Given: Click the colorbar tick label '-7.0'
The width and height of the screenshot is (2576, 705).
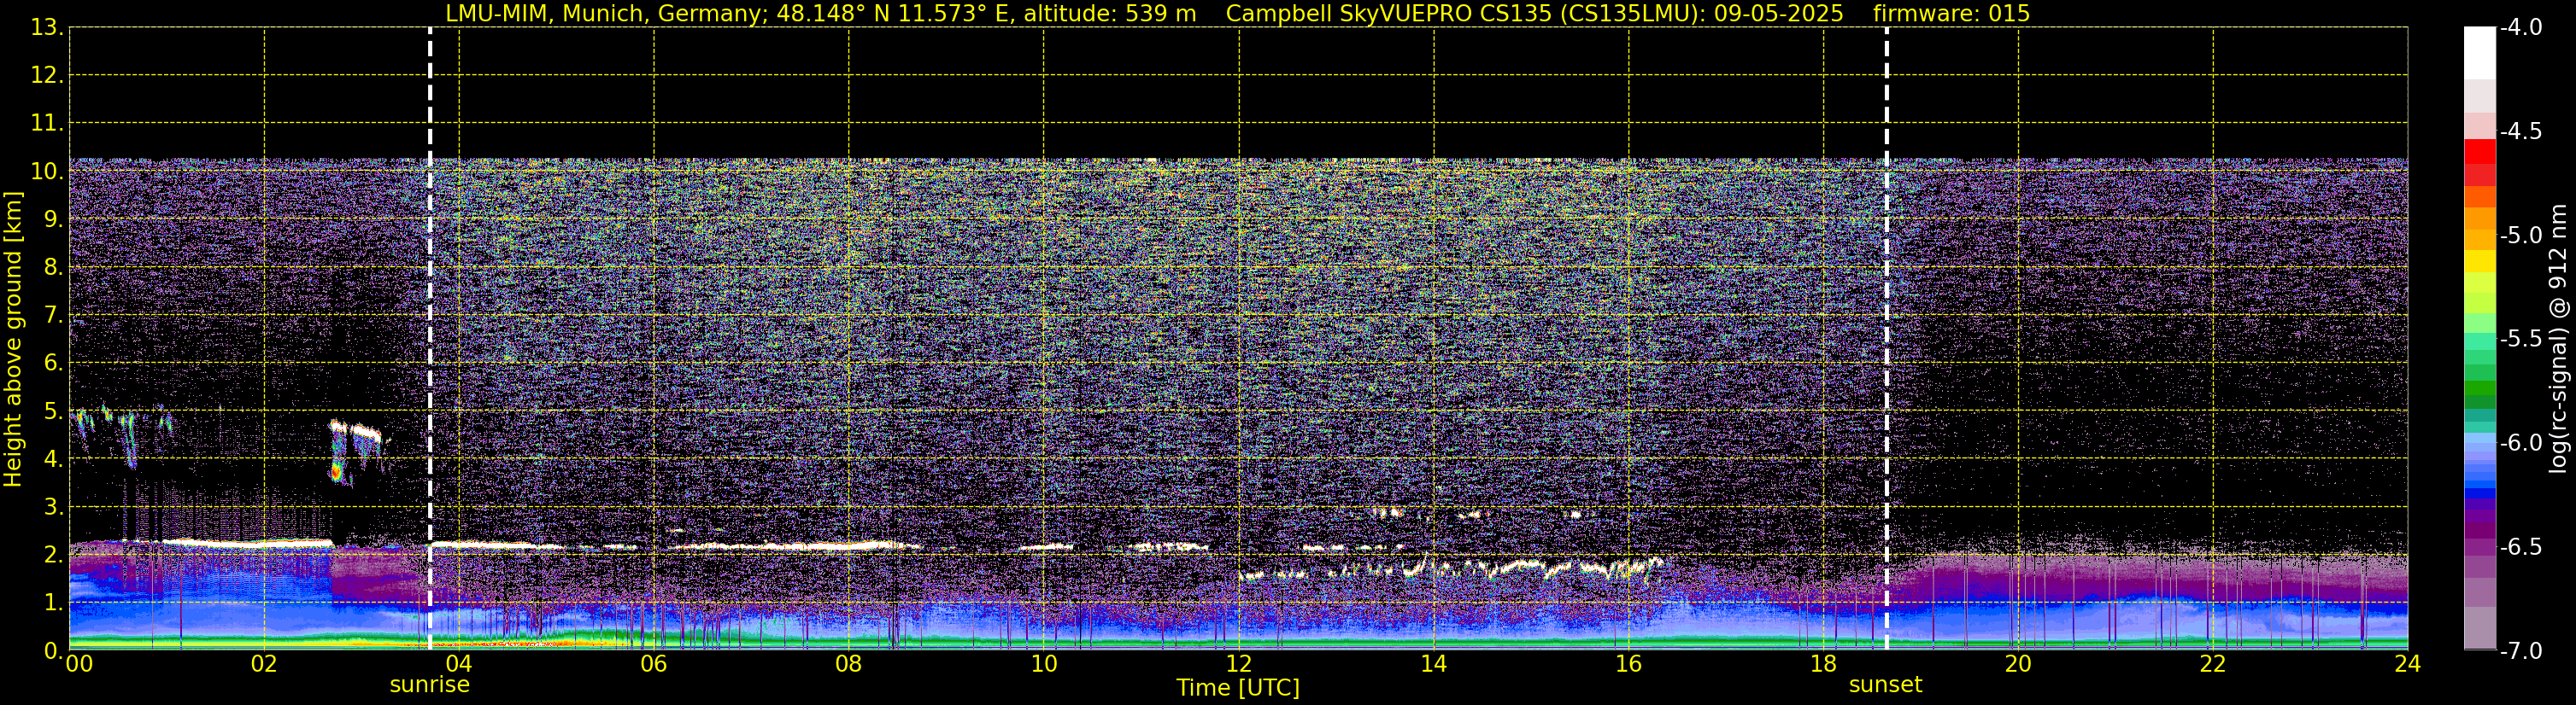Looking at the screenshot, I should [x=2520, y=651].
